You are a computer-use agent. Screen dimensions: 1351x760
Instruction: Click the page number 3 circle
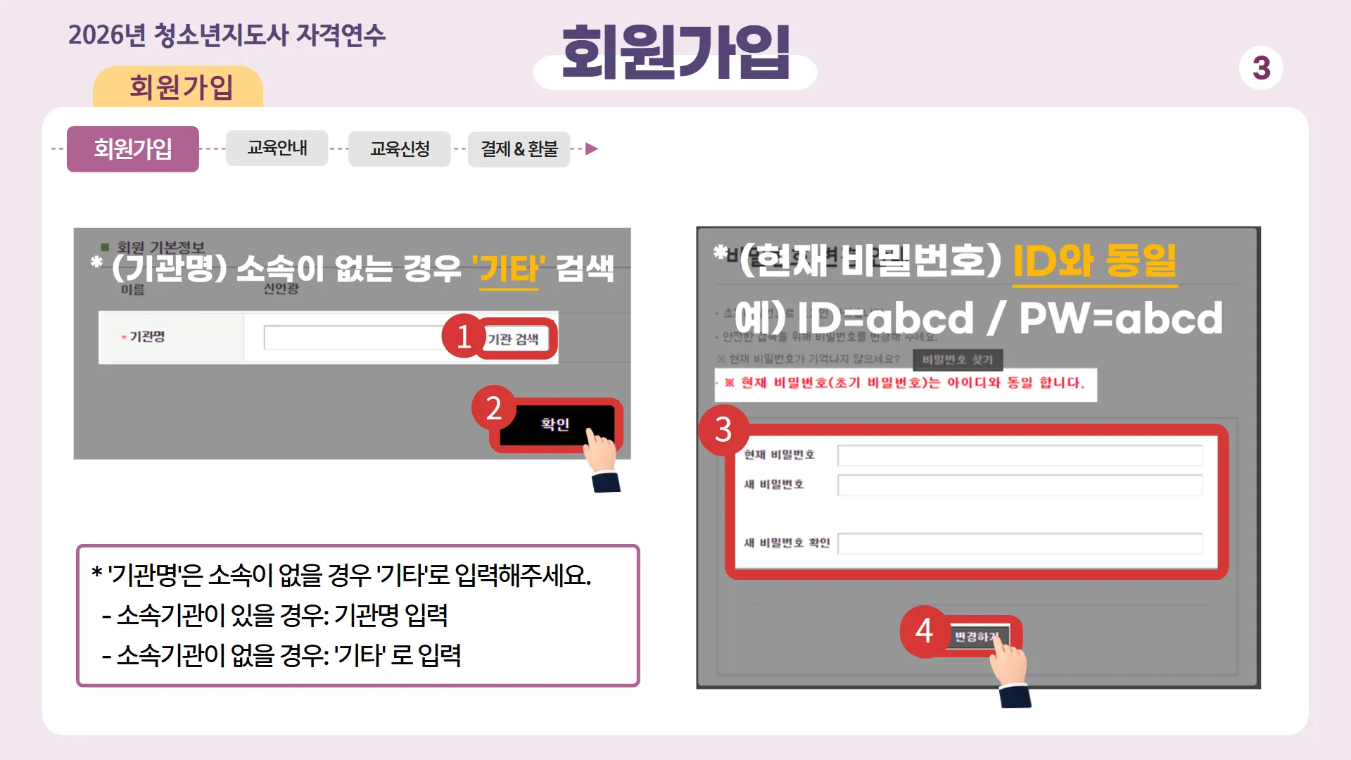coord(1261,68)
